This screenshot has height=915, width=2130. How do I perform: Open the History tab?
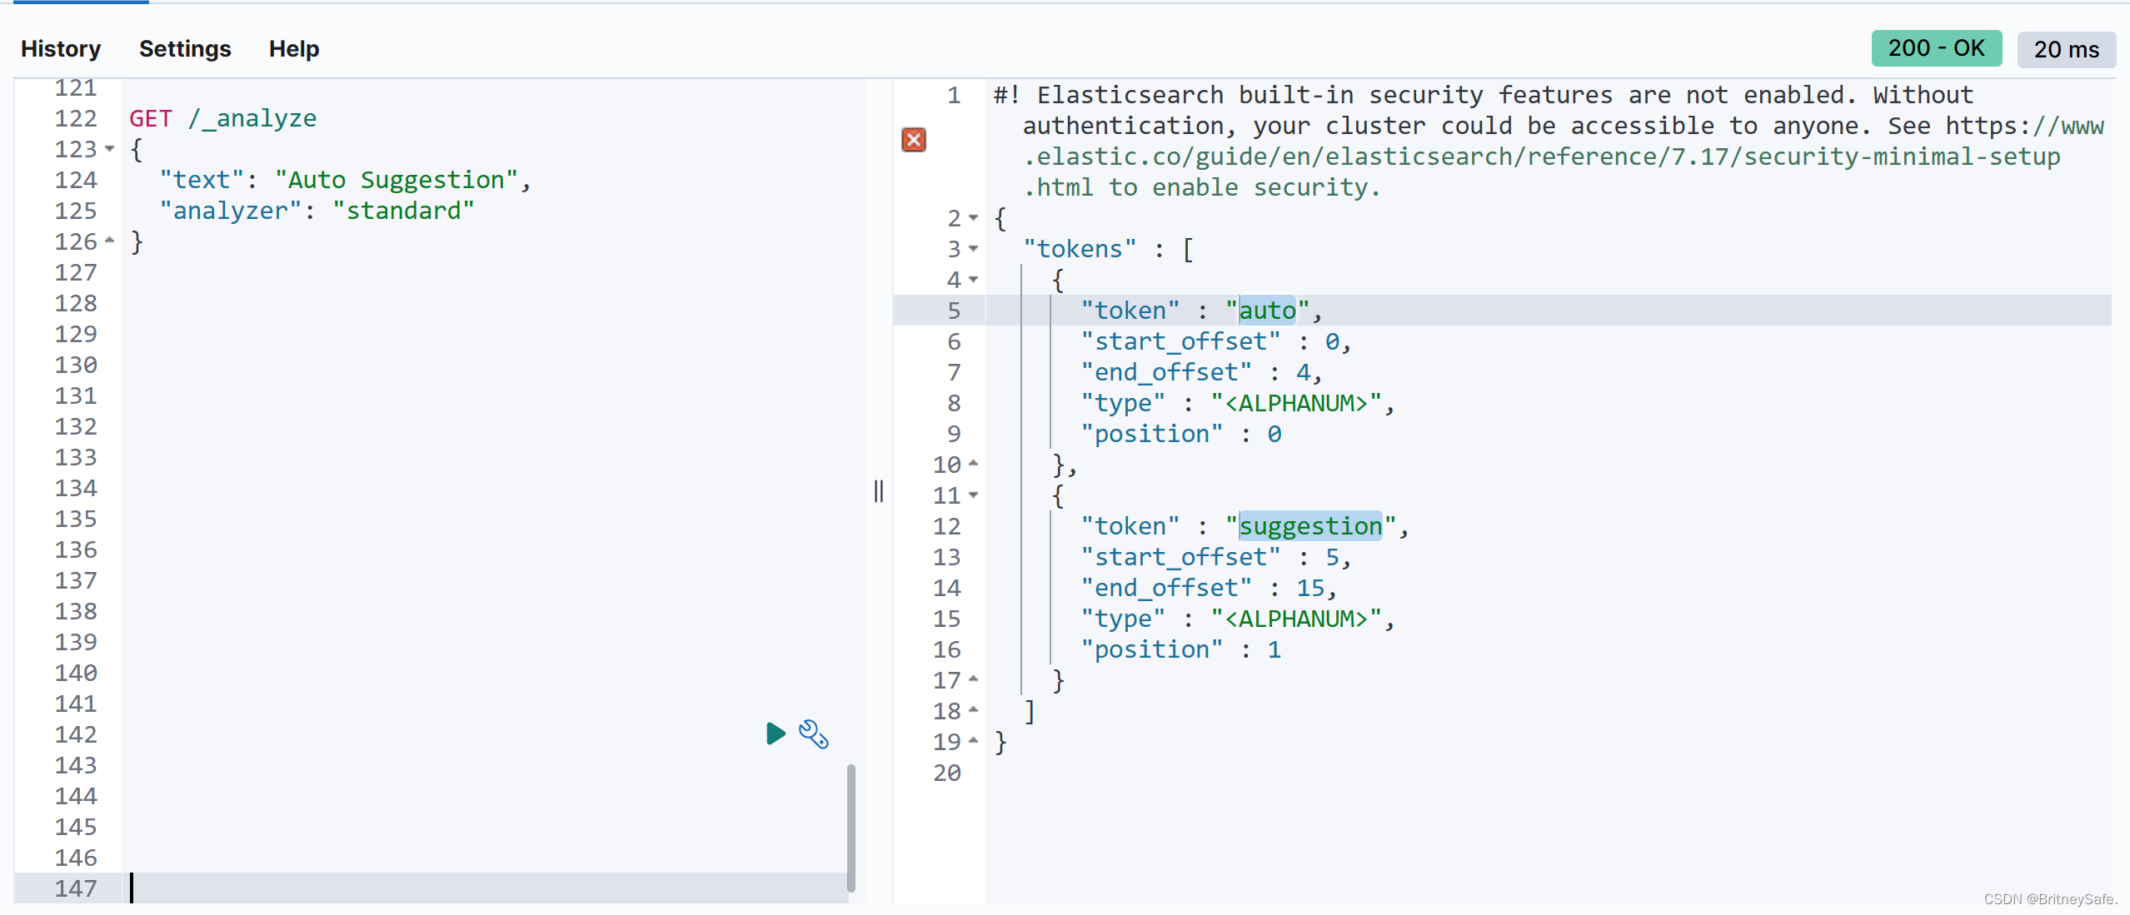pos(61,49)
